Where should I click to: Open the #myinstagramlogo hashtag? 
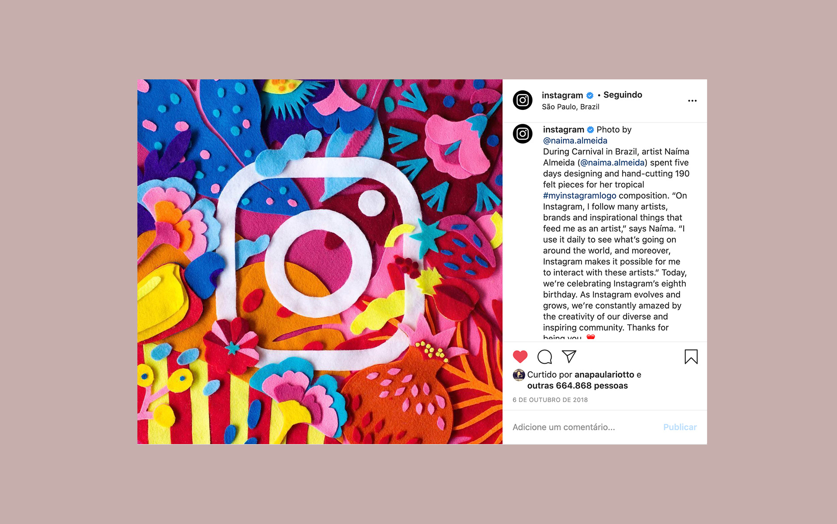pos(580,195)
